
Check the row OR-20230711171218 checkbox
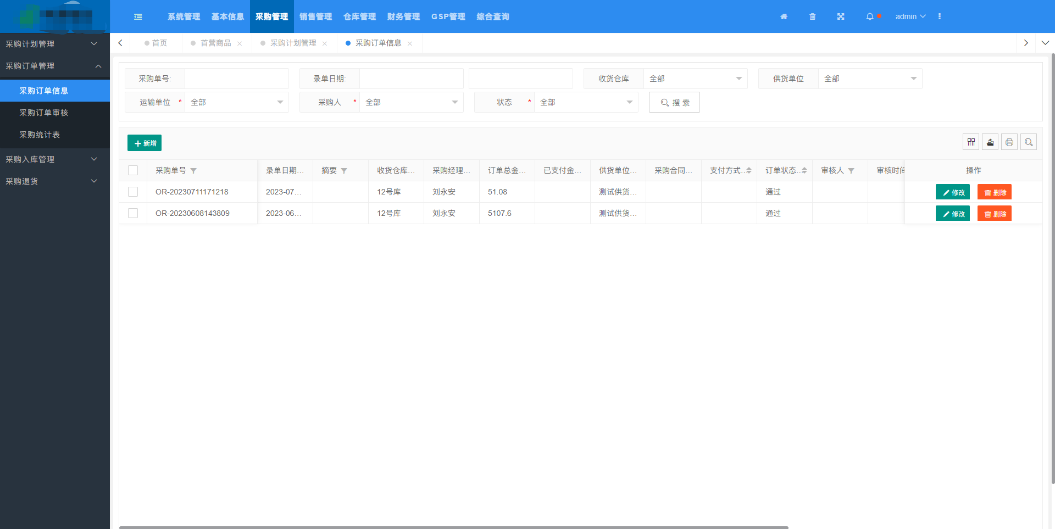click(133, 192)
